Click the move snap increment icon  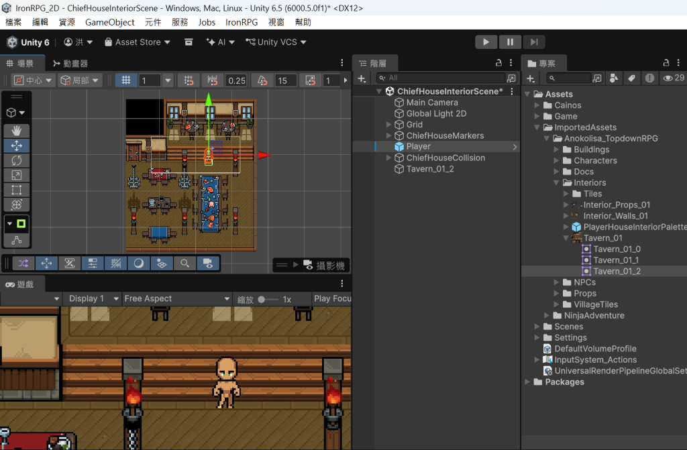213,80
